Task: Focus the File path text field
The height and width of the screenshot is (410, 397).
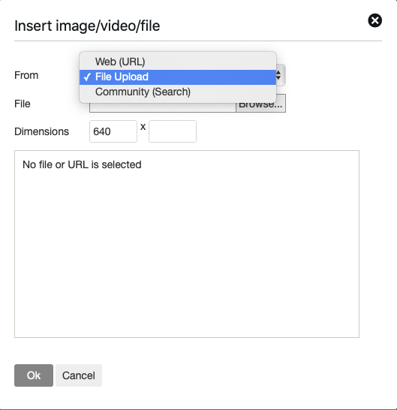Action: tap(163, 107)
